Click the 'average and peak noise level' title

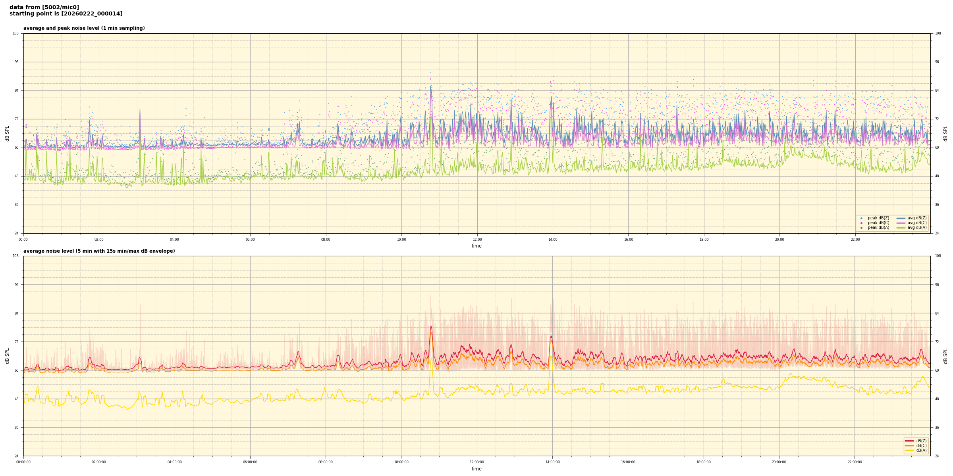(x=84, y=28)
